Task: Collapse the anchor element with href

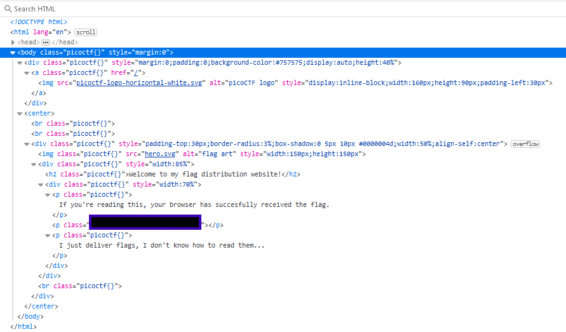Action: pos(27,72)
